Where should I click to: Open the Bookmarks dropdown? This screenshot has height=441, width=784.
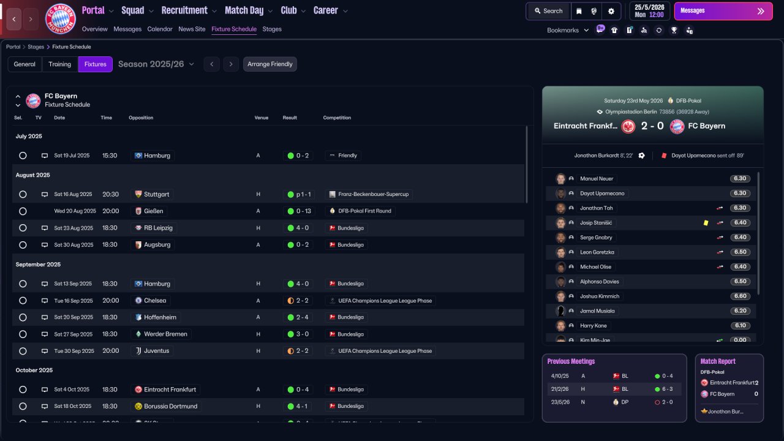(568, 30)
